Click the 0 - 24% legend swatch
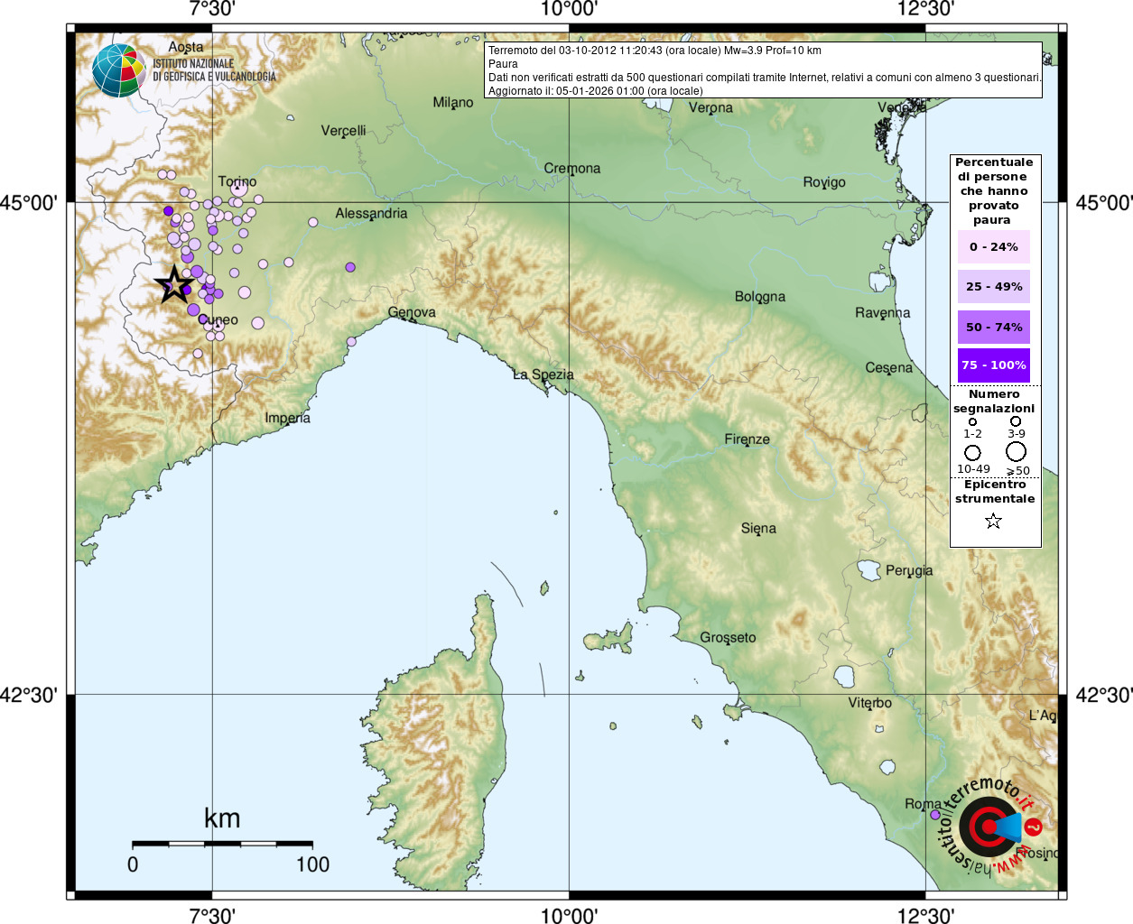1133x924 pixels. tap(993, 247)
